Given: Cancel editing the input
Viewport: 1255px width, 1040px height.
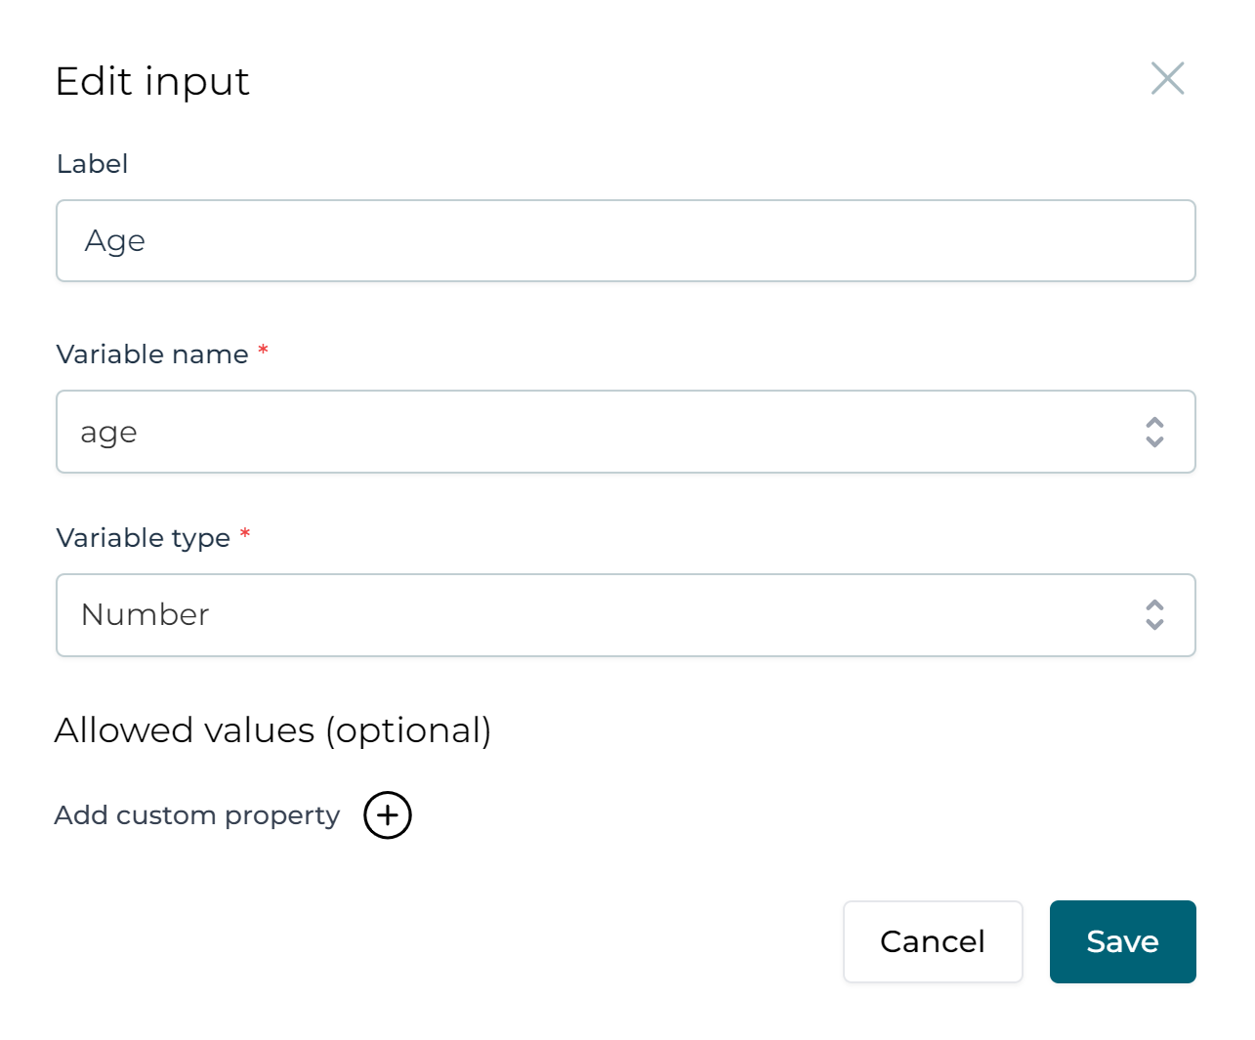Looking at the screenshot, I should point(932,941).
